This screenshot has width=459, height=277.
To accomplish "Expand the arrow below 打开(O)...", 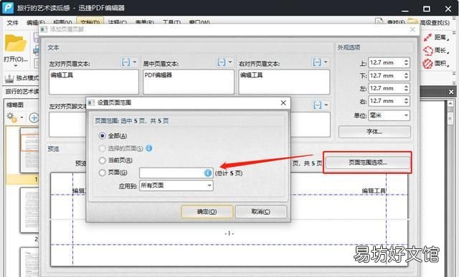I will (x=16, y=66).
